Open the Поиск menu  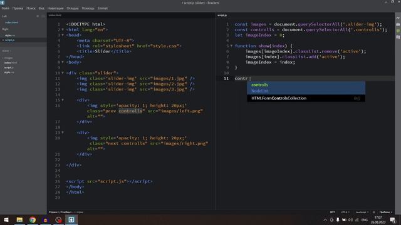point(31,8)
